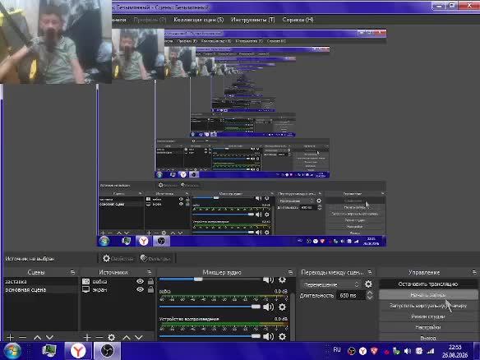The width and height of the screenshot is (480, 360).
Task: Undock the Управление panel with its float icon
Action: (x=474, y=272)
